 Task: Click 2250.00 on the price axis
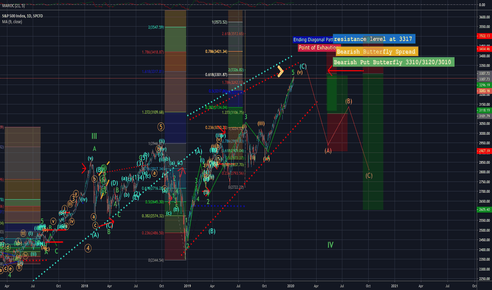[485, 279]
